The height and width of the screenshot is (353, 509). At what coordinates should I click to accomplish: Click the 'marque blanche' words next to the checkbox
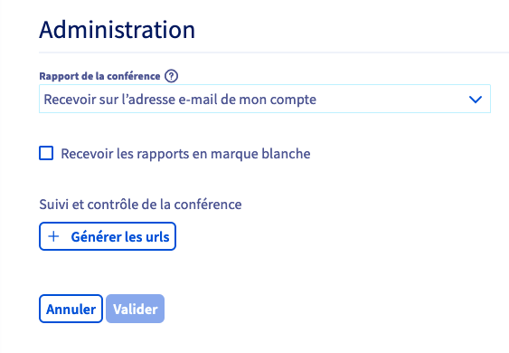click(x=260, y=154)
